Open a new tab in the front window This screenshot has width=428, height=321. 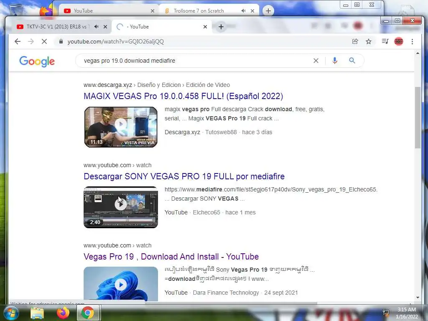221,27
